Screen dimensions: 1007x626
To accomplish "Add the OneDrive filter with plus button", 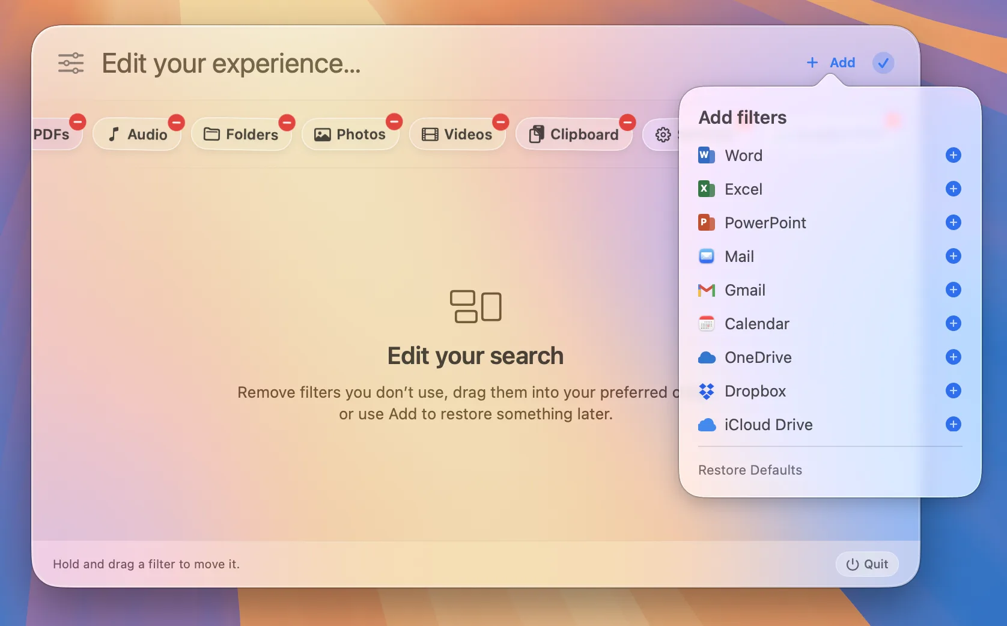I will tap(953, 357).
